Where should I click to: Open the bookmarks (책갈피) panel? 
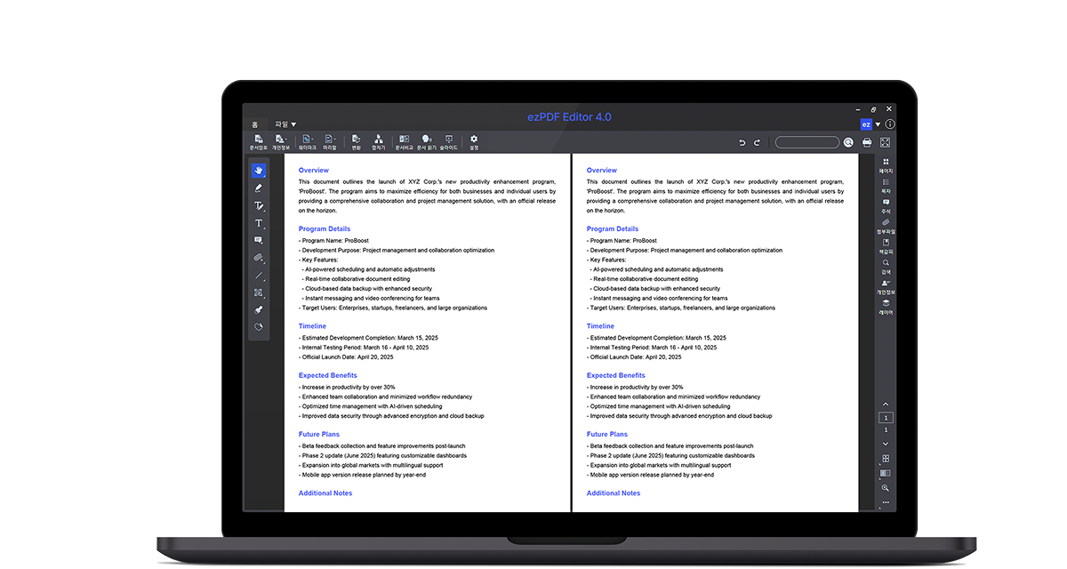pyautogui.click(x=886, y=247)
